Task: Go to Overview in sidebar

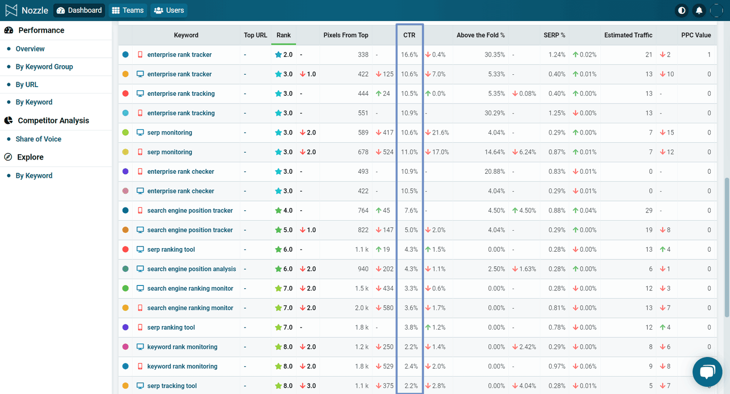Action: [x=30, y=49]
